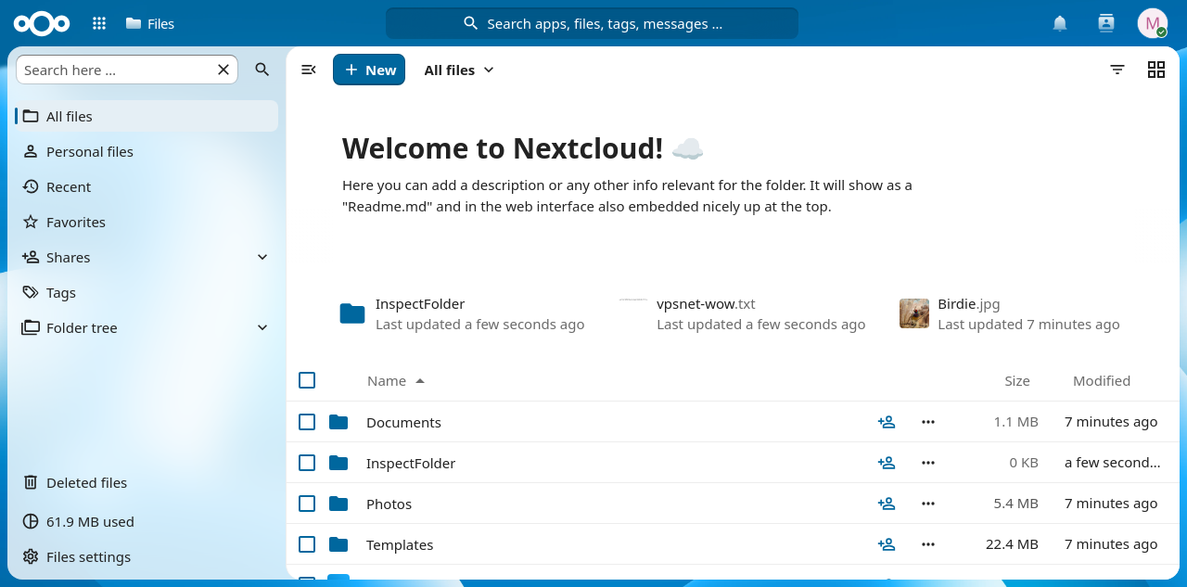Open actions menu for Documents

click(928, 422)
